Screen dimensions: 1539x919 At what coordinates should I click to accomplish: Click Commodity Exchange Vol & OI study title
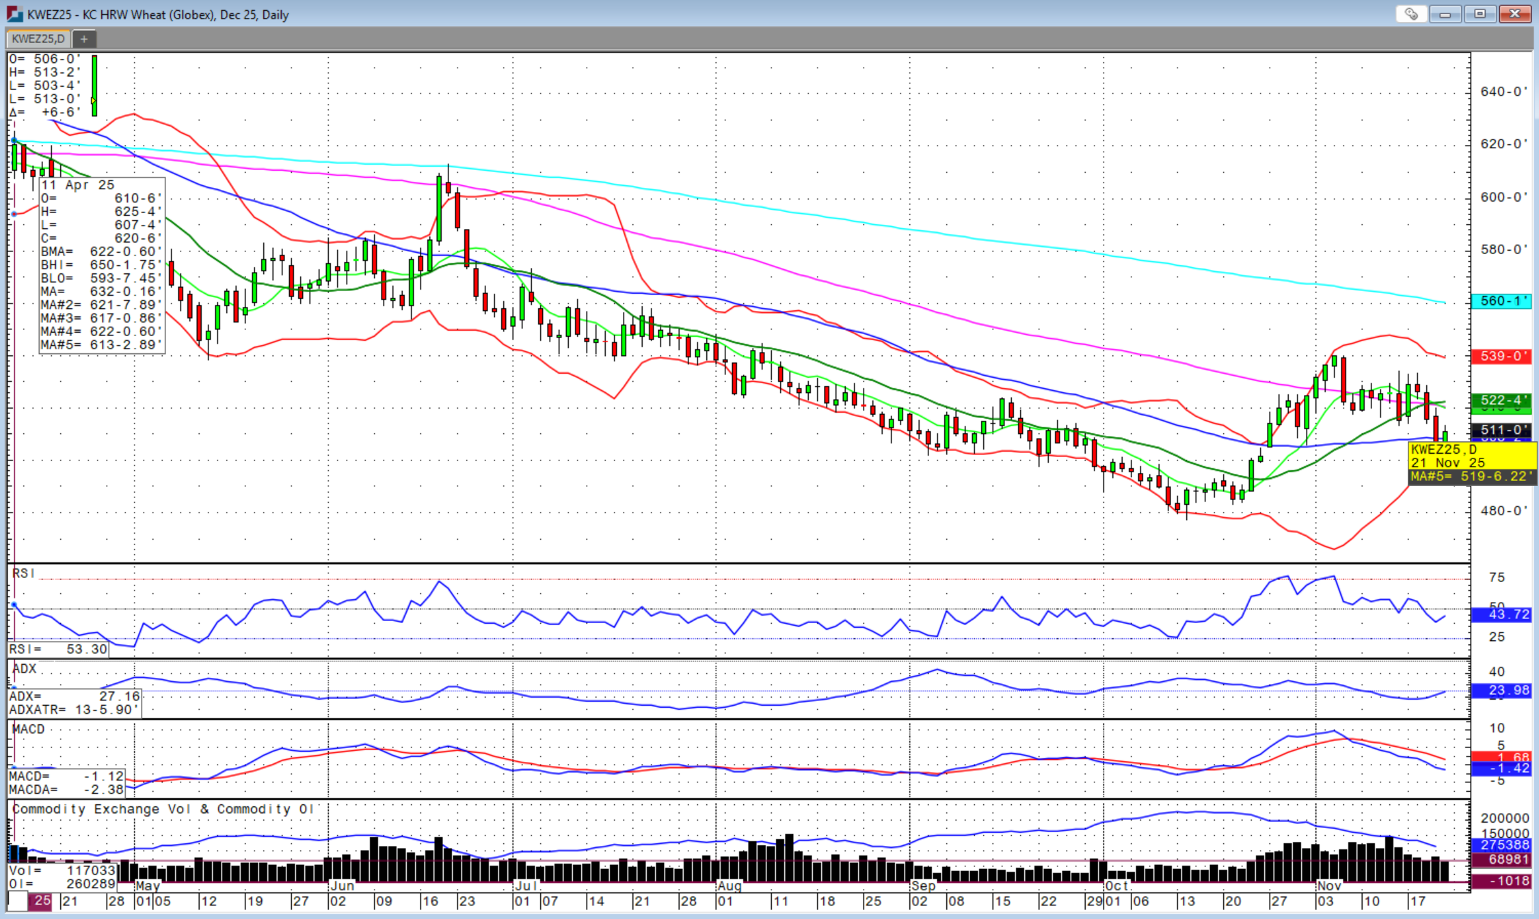pyautogui.click(x=163, y=809)
